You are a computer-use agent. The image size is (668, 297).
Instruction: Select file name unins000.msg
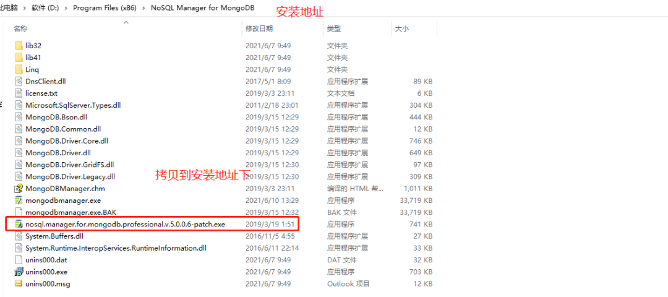pyautogui.click(x=46, y=284)
